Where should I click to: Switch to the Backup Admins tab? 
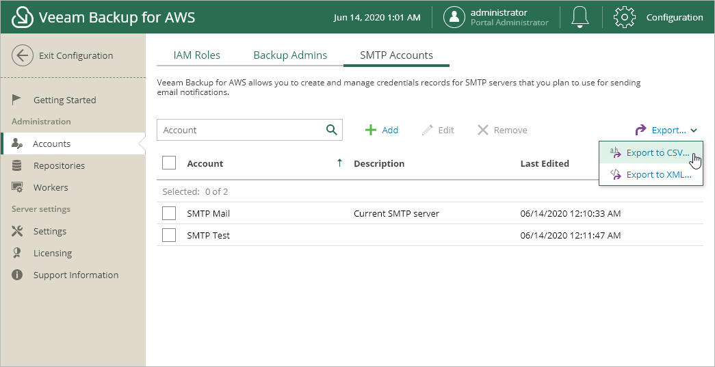point(291,55)
